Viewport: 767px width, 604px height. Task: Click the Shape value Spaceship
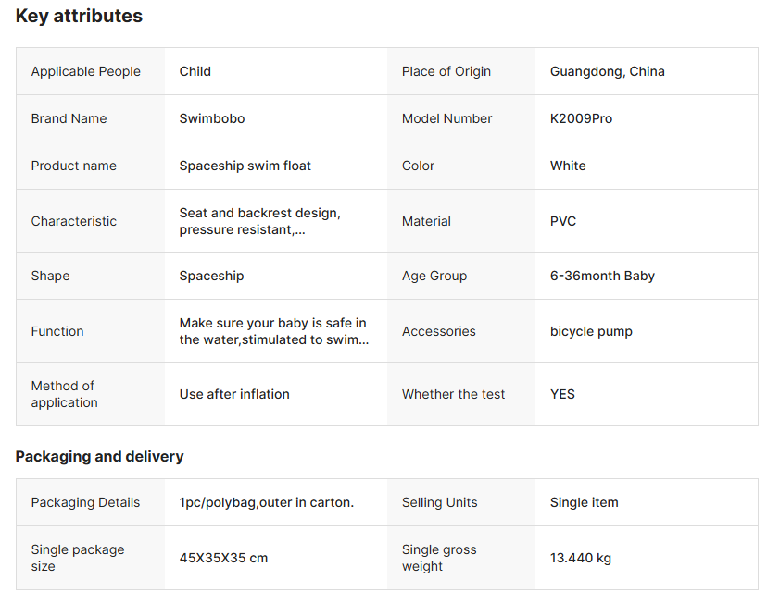(211, 276)
